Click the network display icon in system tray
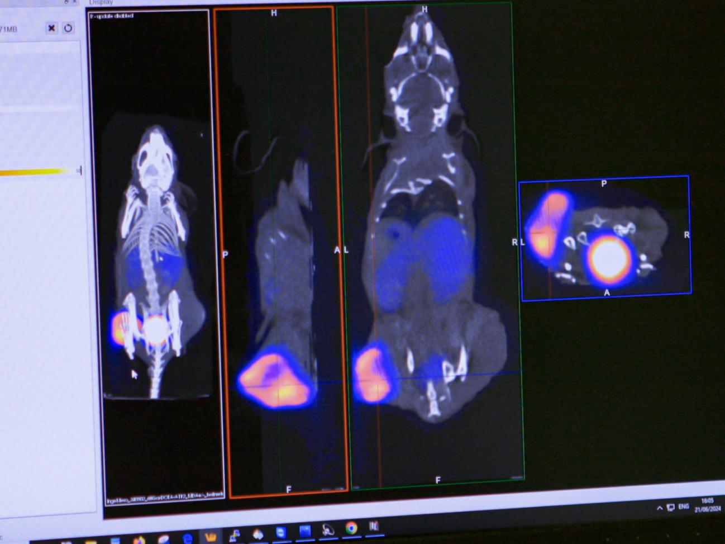Screen dimensions: 725x544 670,507
